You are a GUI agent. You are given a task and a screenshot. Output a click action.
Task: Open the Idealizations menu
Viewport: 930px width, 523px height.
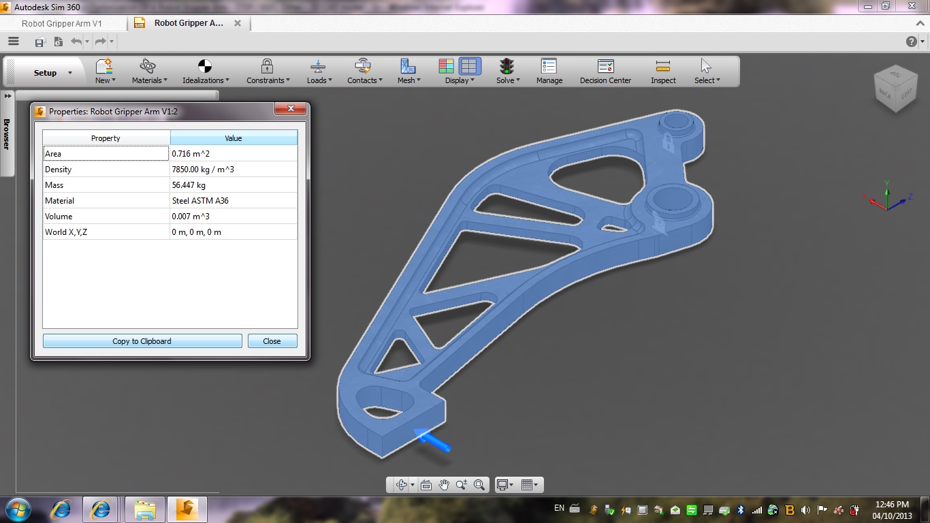click(206, 72)
